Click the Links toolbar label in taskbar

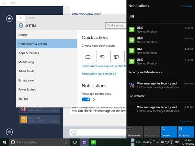[139, 142]
